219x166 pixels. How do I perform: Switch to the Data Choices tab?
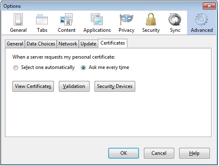point(41,44)
